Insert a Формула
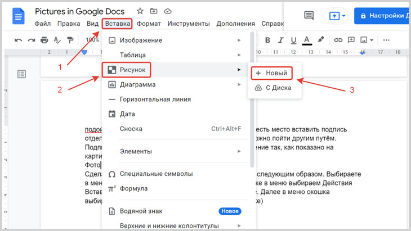This screenshot has width=411, height=231. point(175,188)
